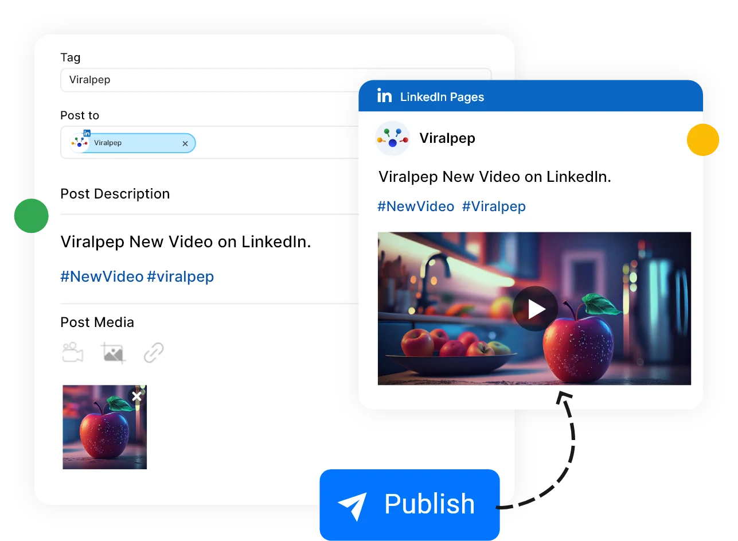Click the add link chain icon

pyautogui.click(x=154, y=353)
